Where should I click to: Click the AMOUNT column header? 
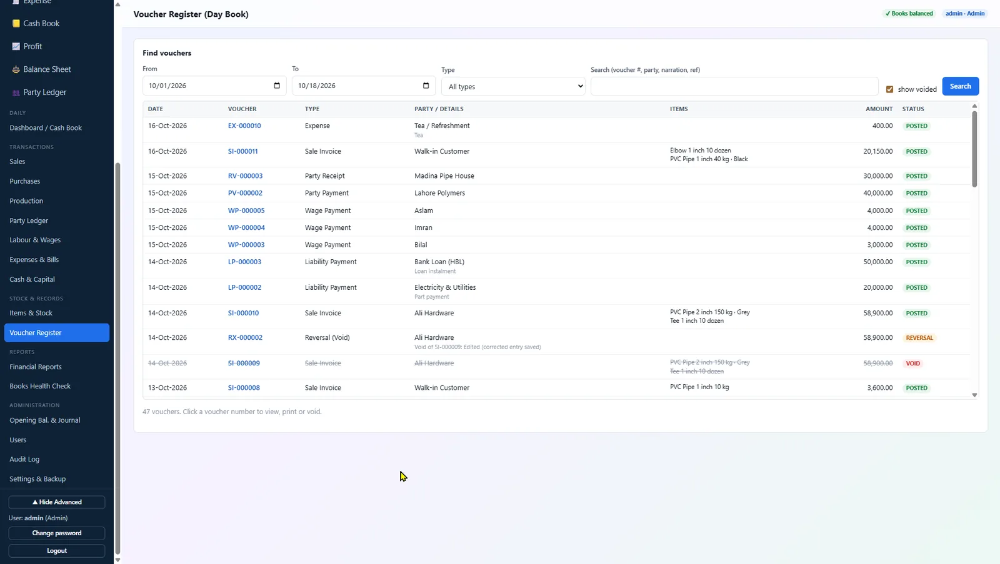click(879, 109)
